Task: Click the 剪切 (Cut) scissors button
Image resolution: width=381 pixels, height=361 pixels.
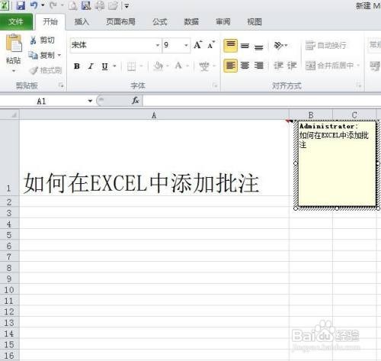Action: click(43, 40)
